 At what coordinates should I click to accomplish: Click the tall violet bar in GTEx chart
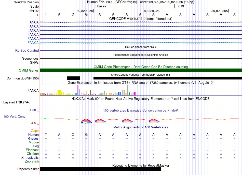(x=78, y=90)
